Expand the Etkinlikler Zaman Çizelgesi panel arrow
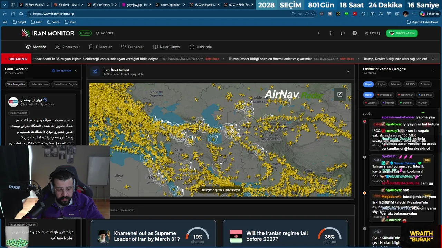The width and height of the screenshot is (442, 248). click(x=434, y=71)
